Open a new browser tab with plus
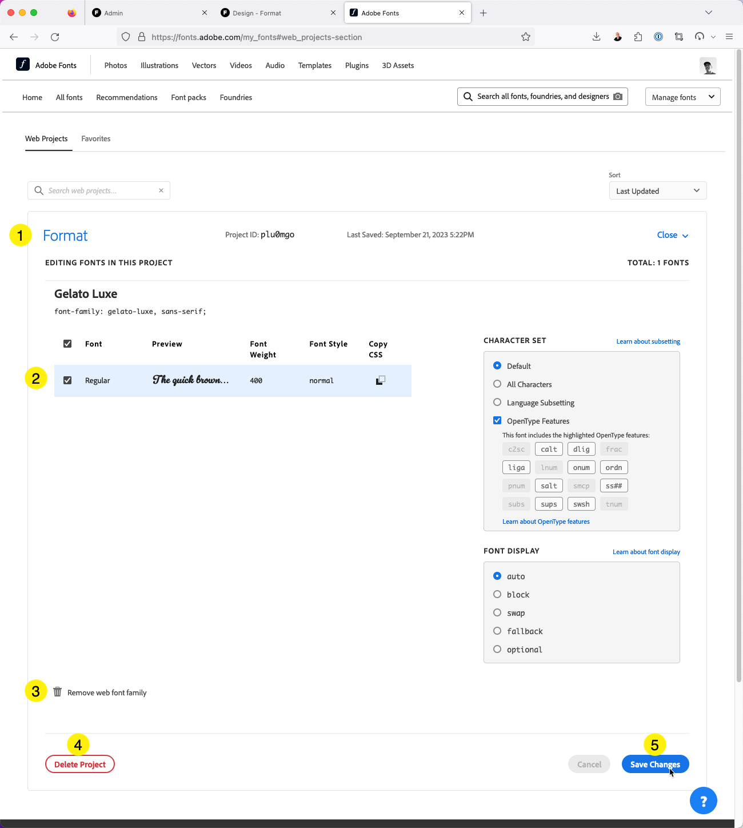Image resolution: width=743 pixels, height=828 pixels. (484, 13)
